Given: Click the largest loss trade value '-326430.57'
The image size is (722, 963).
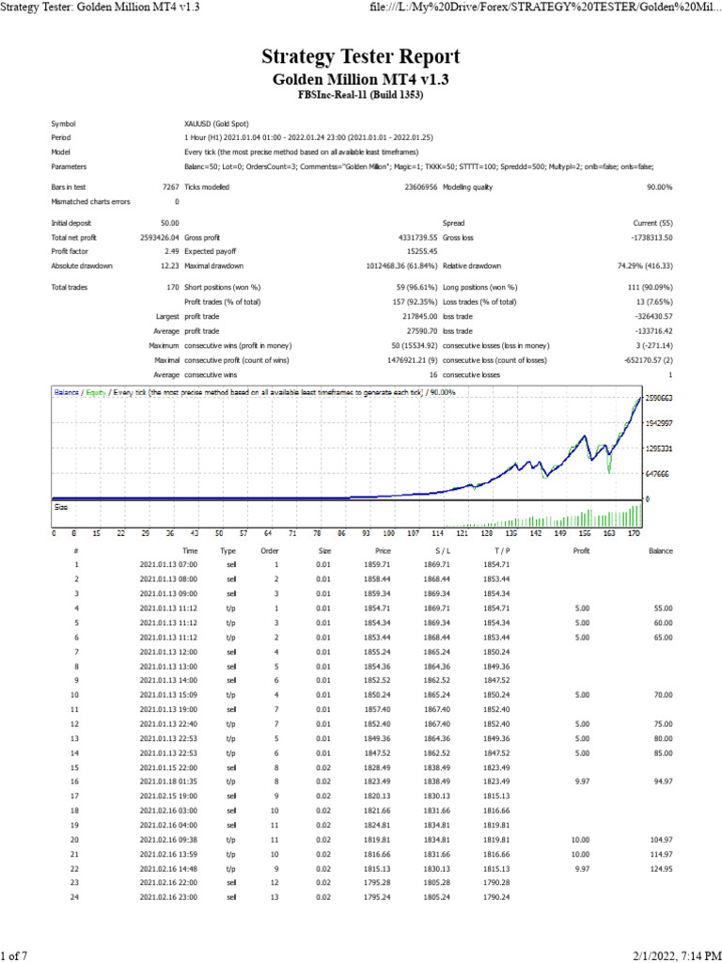Looking at the screenshot, I should point(653,317).
